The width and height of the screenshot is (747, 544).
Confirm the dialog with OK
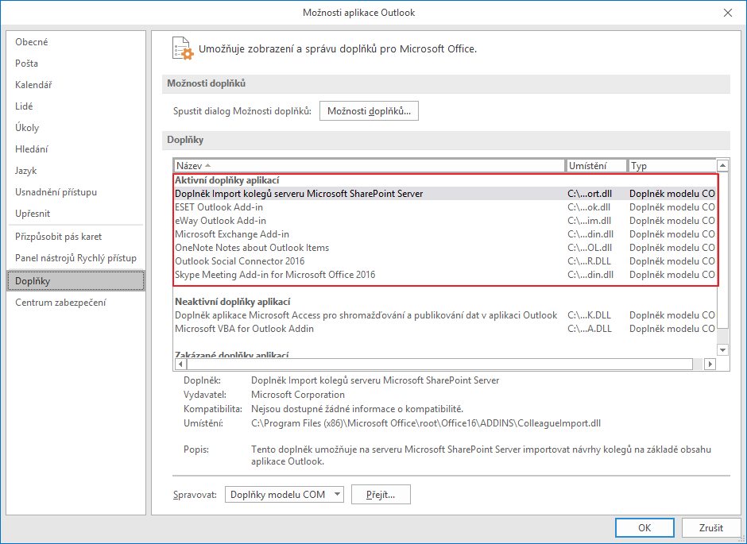[x=644, y=528]
